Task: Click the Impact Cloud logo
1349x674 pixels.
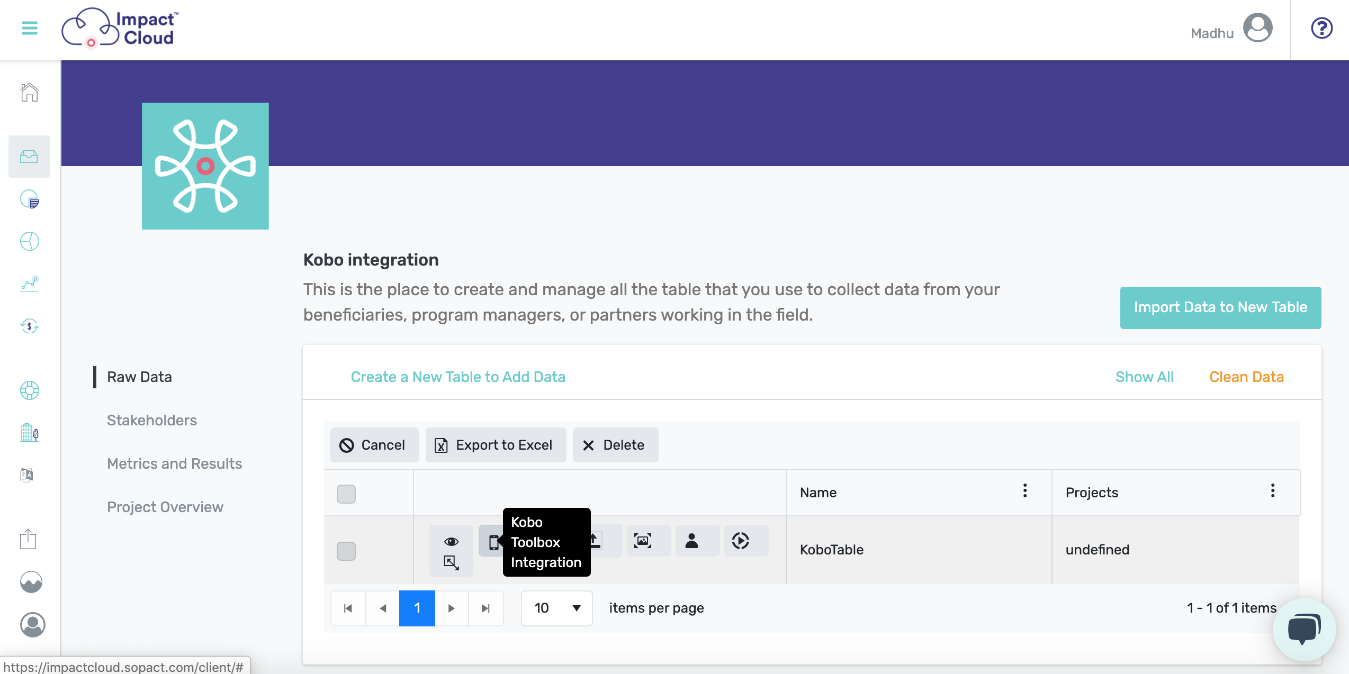Action: click(x=120, y=28)
